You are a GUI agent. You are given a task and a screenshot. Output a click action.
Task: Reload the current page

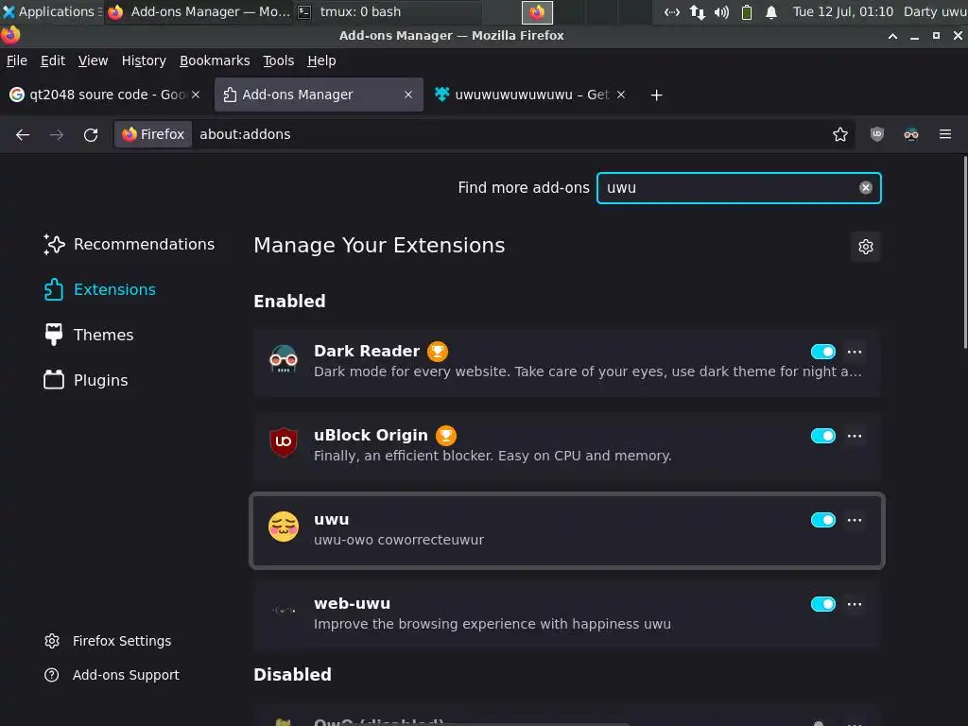(91, 134)
